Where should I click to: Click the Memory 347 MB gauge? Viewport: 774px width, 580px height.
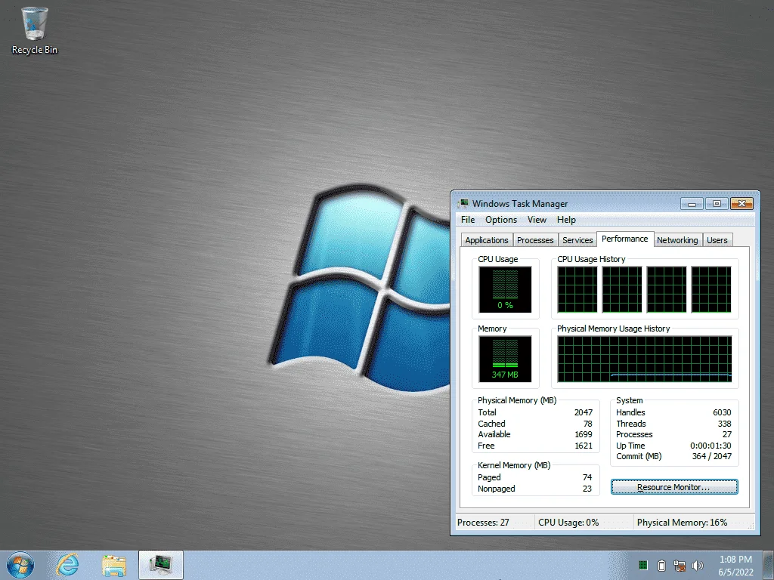click(505, 359)
